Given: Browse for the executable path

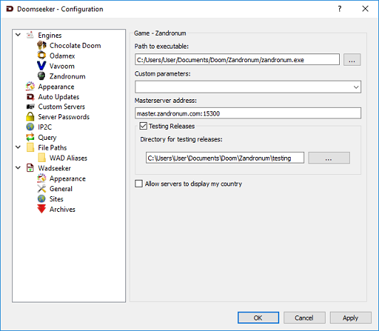Looking at the screenshot, I should click(352, 60).
